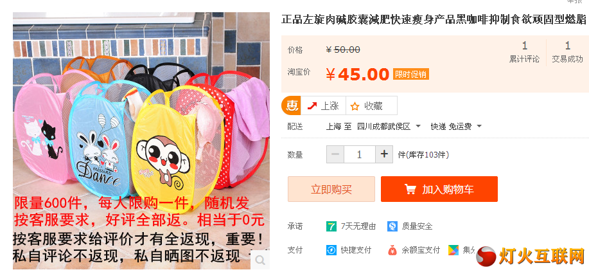Click the 加入购物车 button
The height and width of the screenshot is (272, 589).
pos(439,189)
